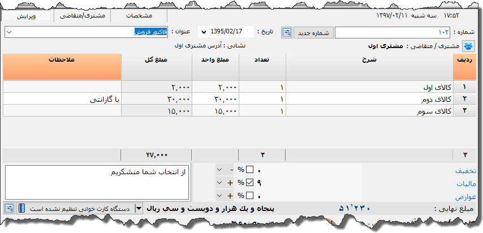The width and height of the screenshot is (483, 233).
Task: Select row header ۳ for کالای سوم
Action: click(x=464, y=111)
